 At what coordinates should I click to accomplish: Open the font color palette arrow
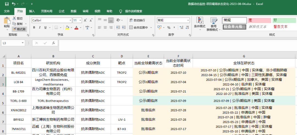tap(81, 27)
